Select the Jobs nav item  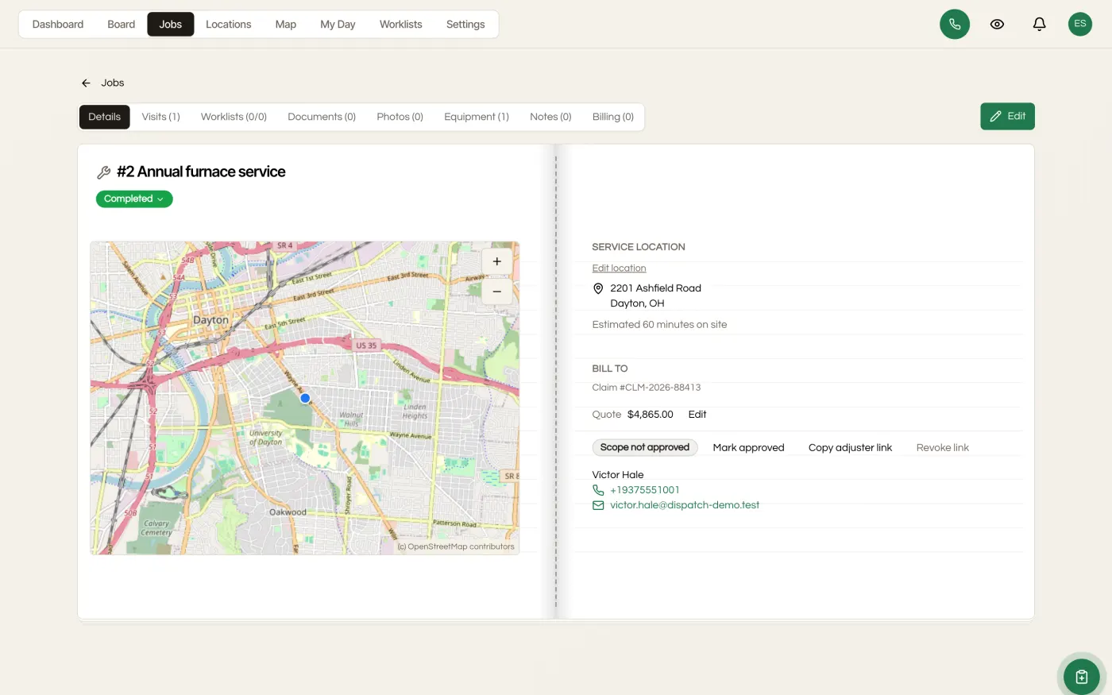pos(171,24)
